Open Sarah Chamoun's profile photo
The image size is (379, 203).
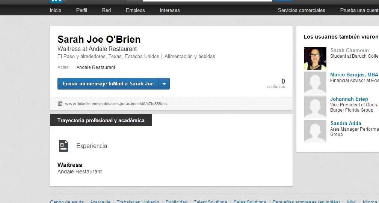tap(315, 58)
